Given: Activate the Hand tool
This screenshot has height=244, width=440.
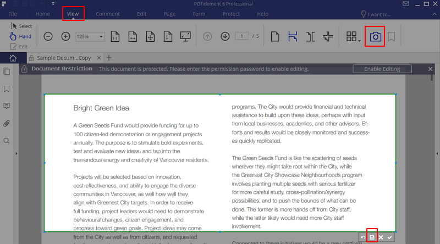Looking at the screenshot, I should [20, 36].
